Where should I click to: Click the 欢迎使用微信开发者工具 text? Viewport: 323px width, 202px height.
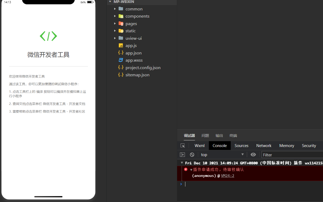coord(27,76)
